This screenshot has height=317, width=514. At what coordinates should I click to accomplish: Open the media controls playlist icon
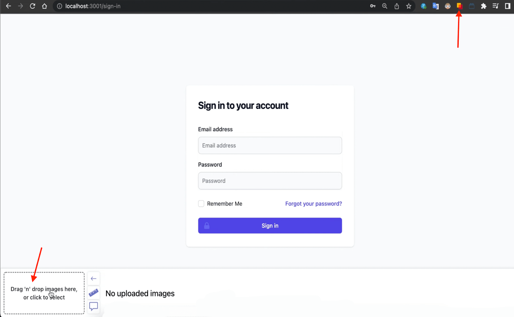495,6
